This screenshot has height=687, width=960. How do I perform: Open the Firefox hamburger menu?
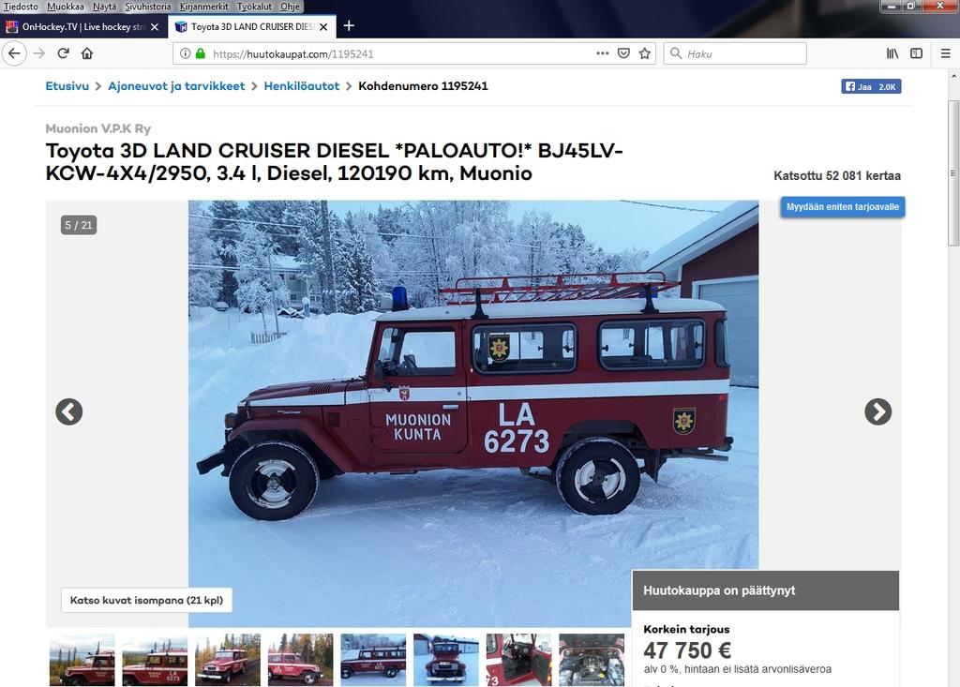click(x=945, y=53)
